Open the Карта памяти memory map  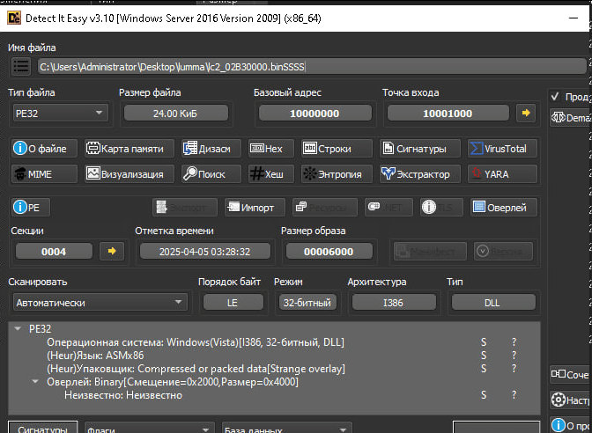[129, 149]
